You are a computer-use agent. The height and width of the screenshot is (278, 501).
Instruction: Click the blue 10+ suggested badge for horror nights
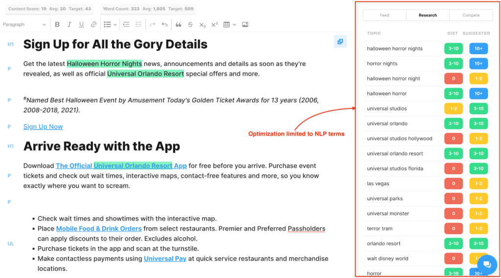(x=478, y=64)
